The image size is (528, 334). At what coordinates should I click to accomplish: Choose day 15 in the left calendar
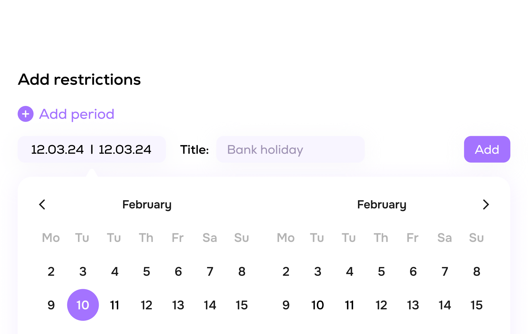[242, 305]
